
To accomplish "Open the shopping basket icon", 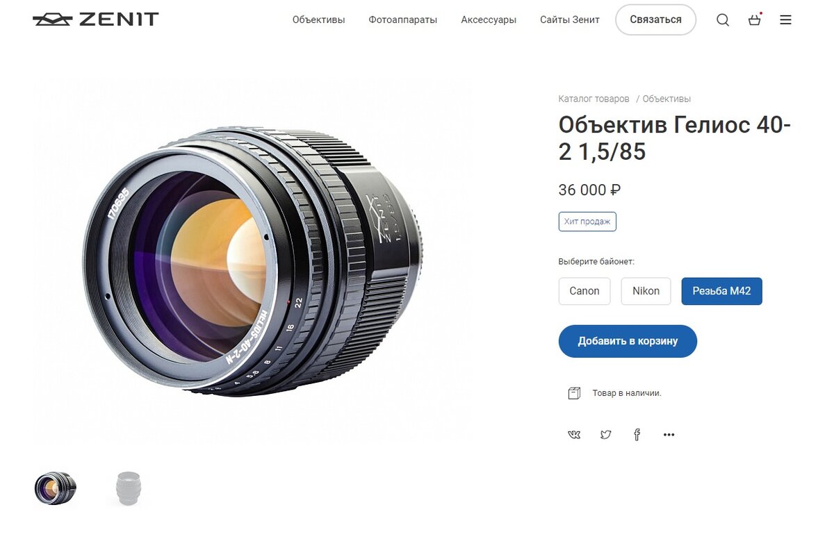I will [x=754, y=20].
